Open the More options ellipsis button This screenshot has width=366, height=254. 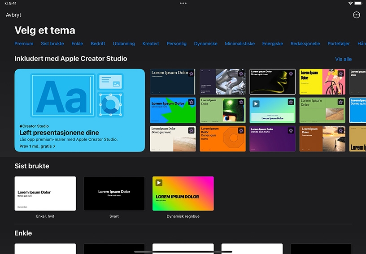pyautogui.click(x=356, y=15)
